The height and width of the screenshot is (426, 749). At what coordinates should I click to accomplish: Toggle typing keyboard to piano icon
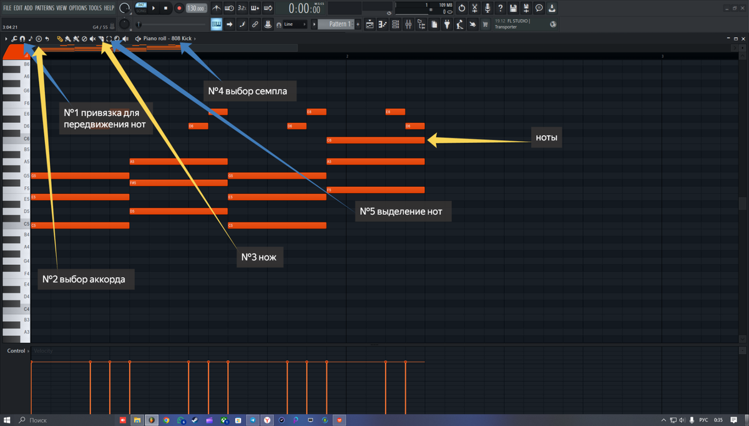[217, 24]
